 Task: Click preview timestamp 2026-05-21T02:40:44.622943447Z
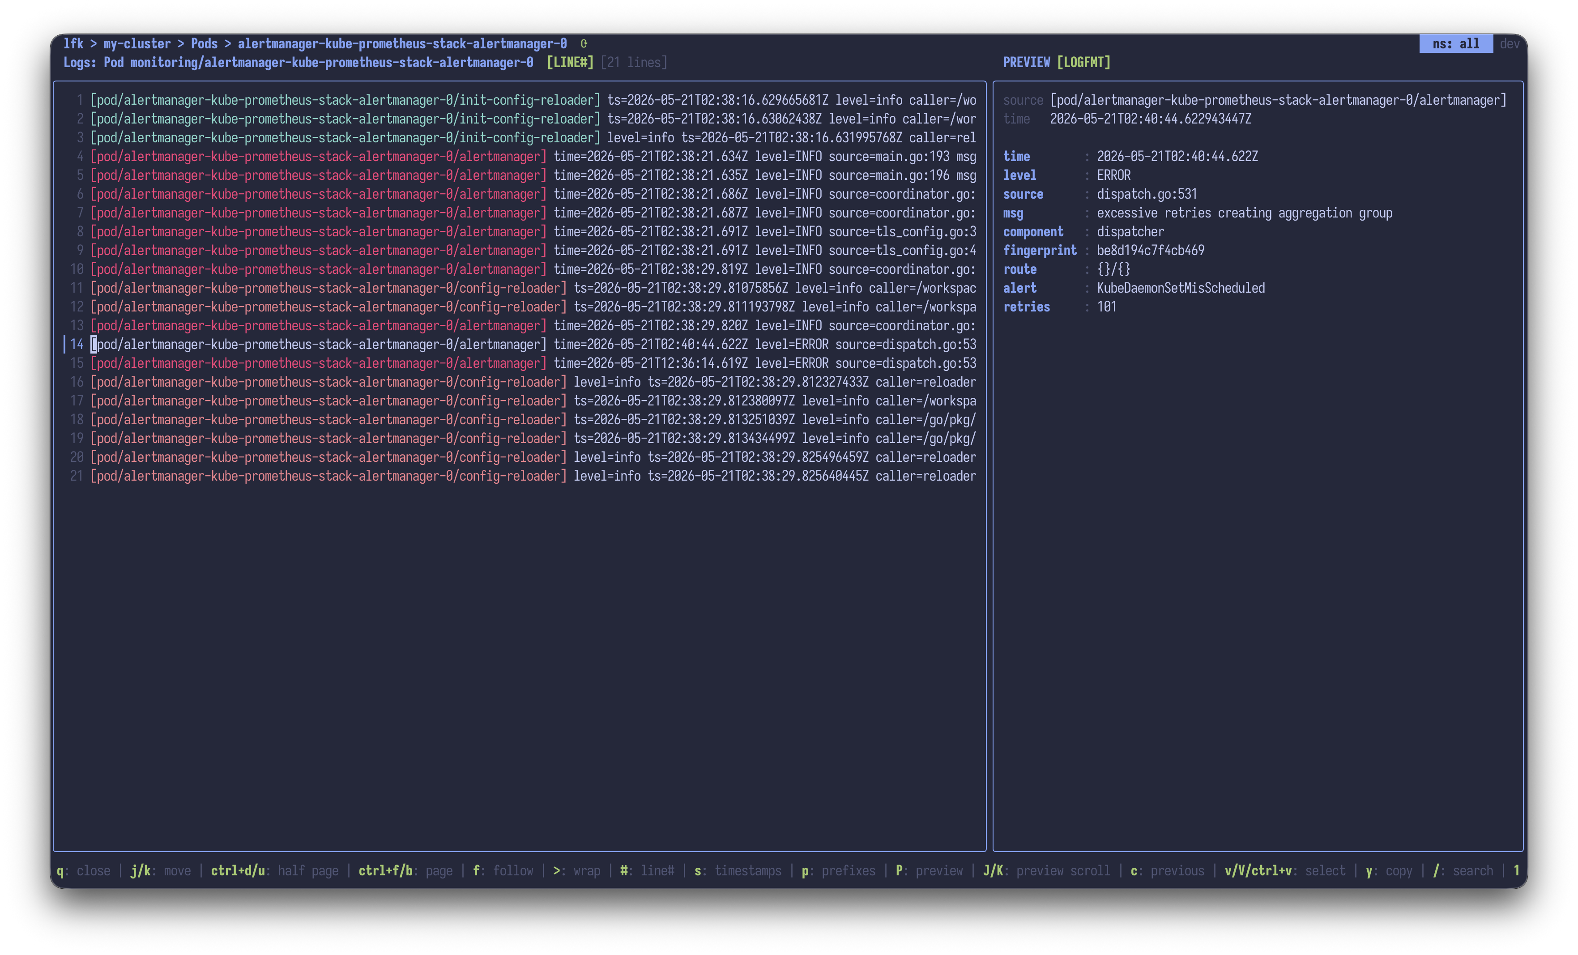coord(1150,119)
